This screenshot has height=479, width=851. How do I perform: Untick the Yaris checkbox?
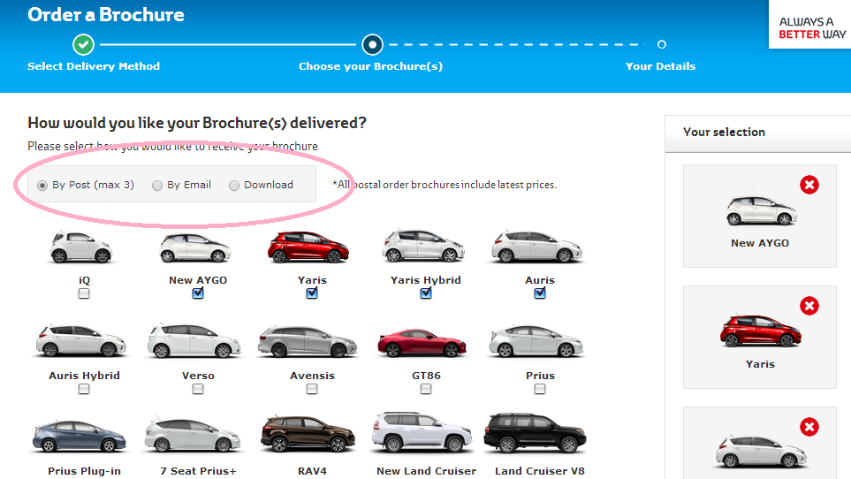coord(312,293)
